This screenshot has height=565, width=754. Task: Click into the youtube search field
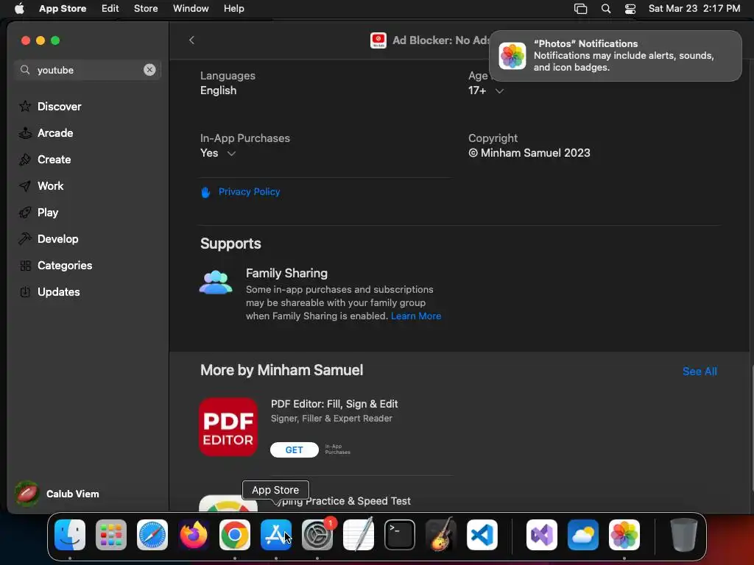click(x=88, y=70)
